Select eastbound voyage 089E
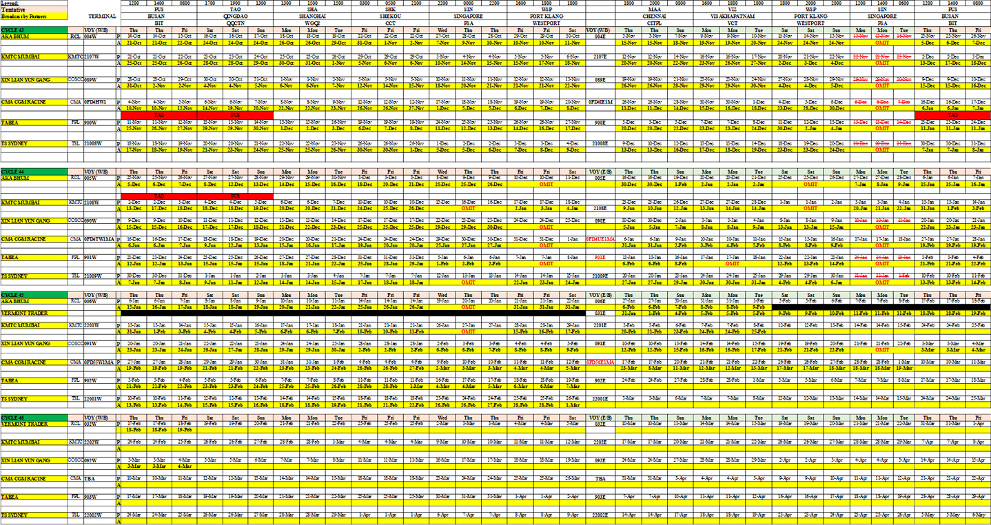 pyautogui.click(x=600, y=80)
